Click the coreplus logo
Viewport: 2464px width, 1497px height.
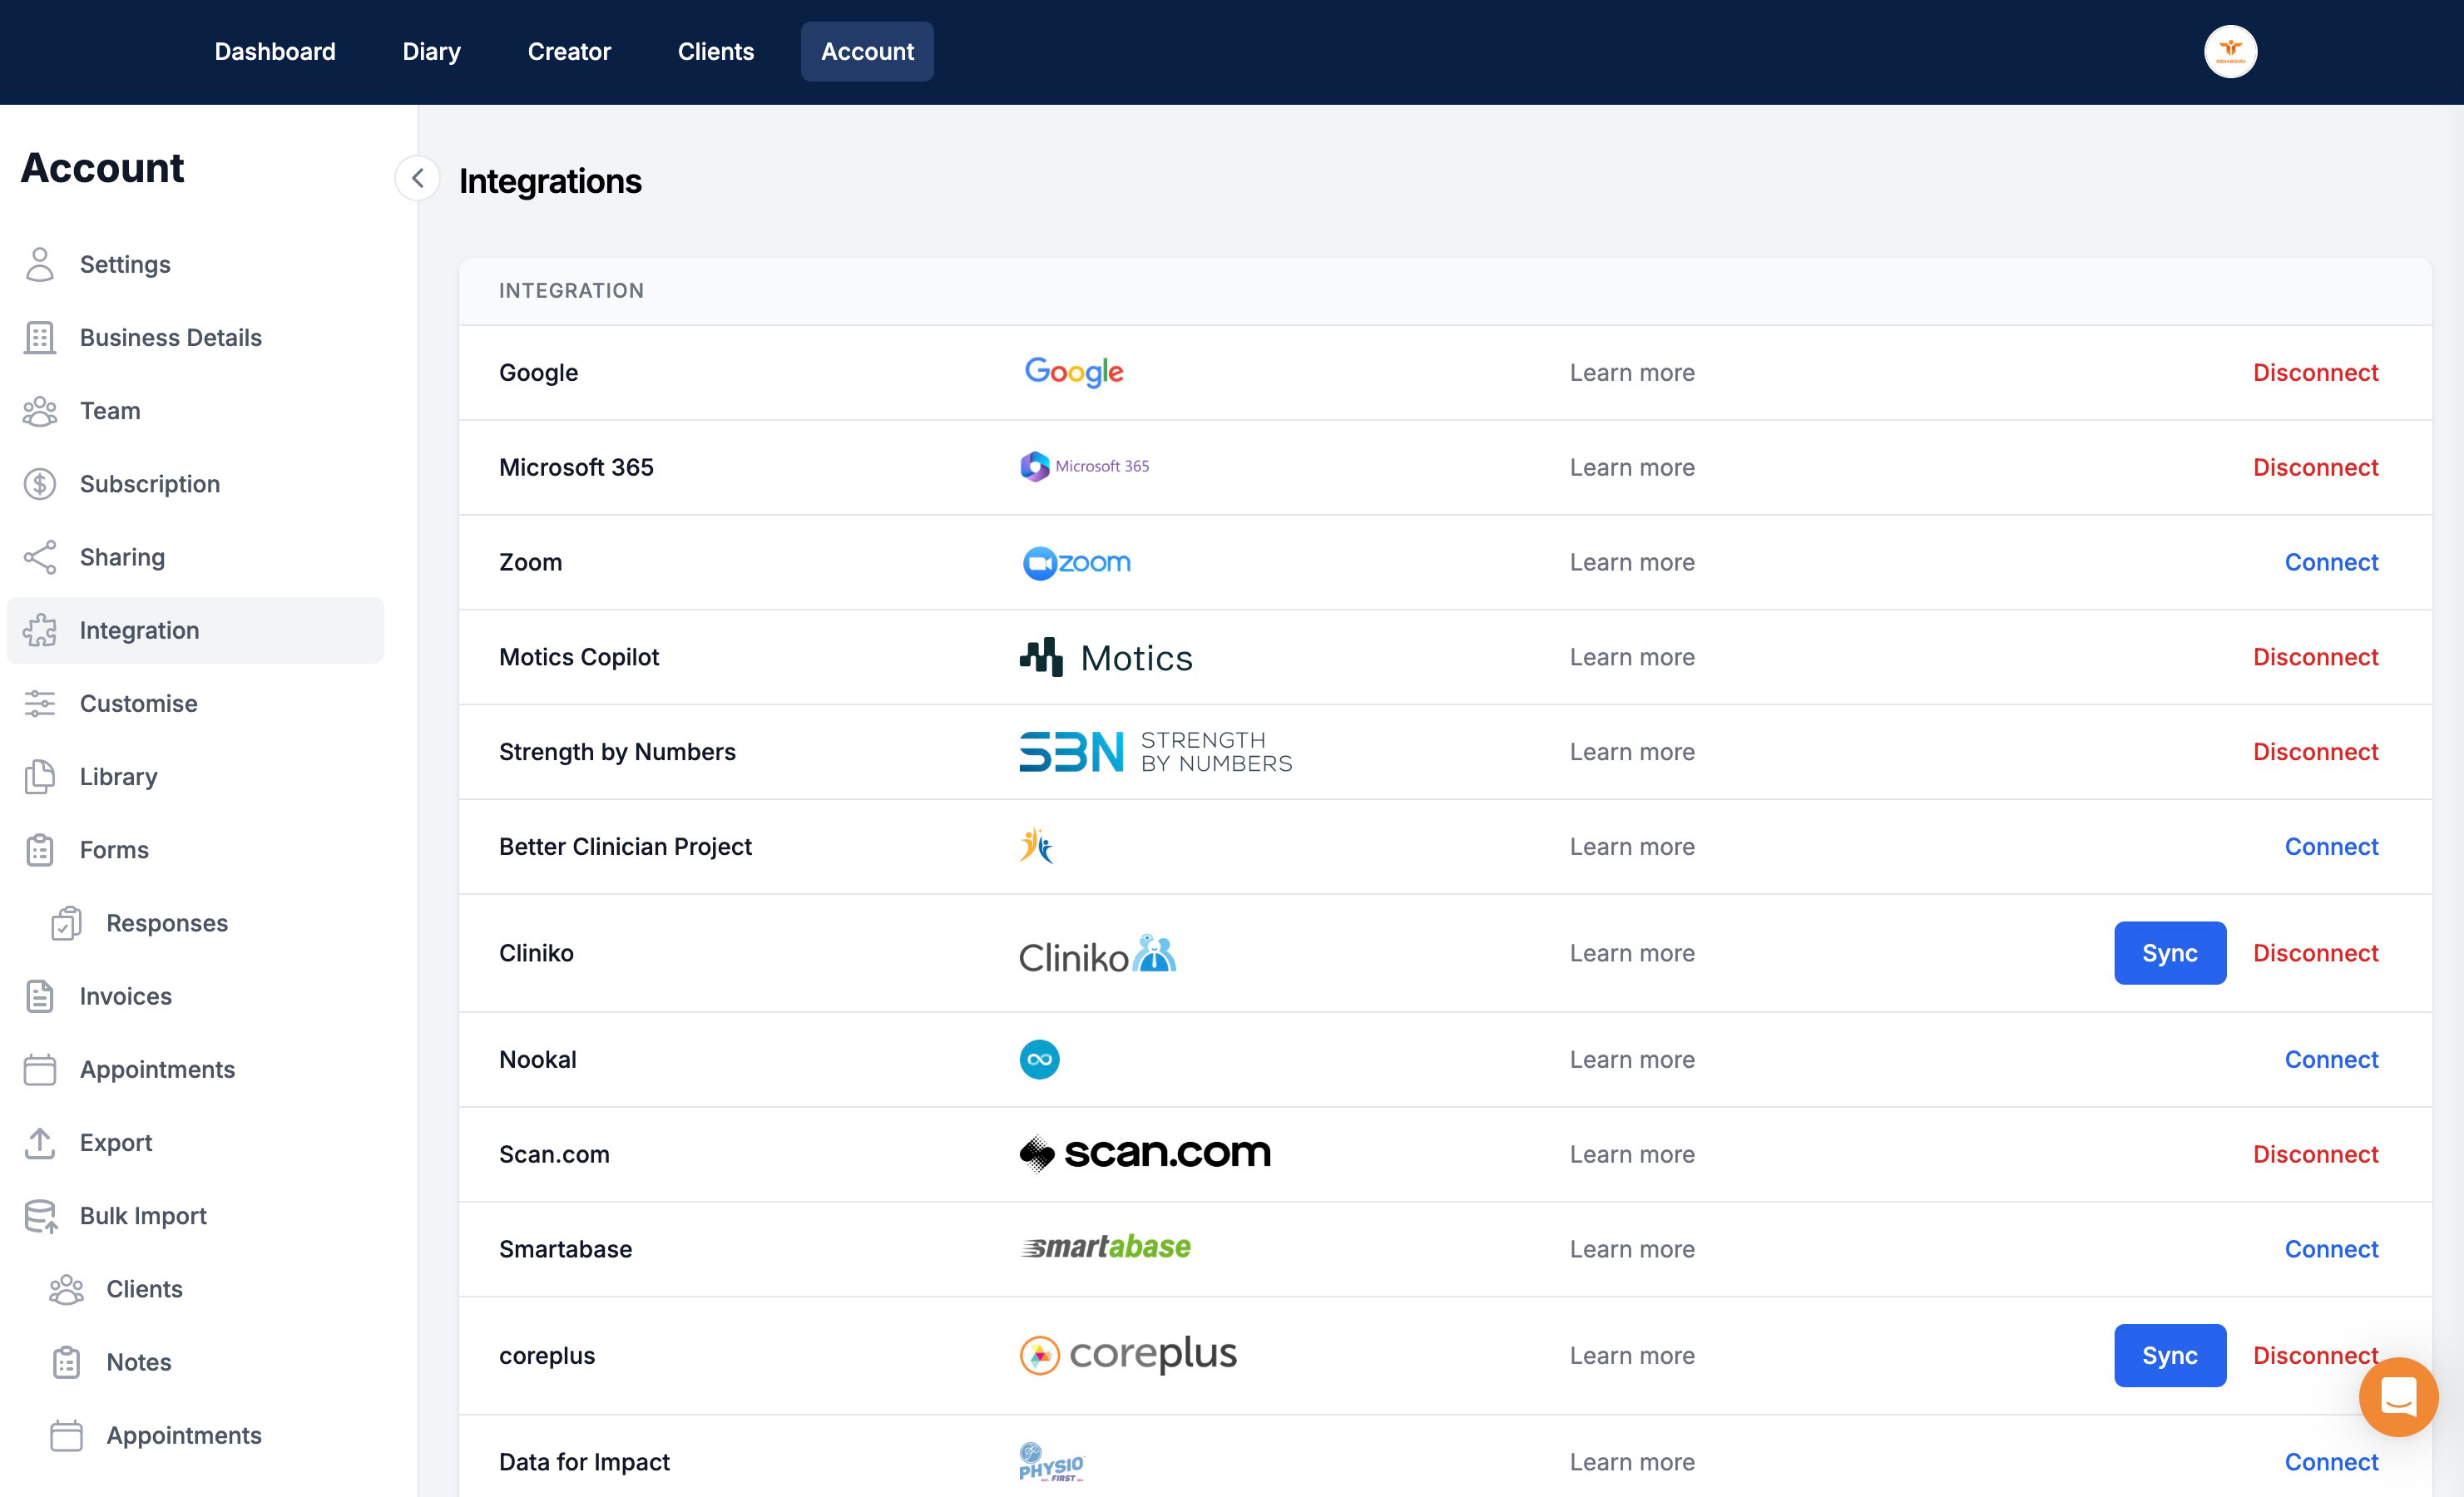pos(1127,1355)
